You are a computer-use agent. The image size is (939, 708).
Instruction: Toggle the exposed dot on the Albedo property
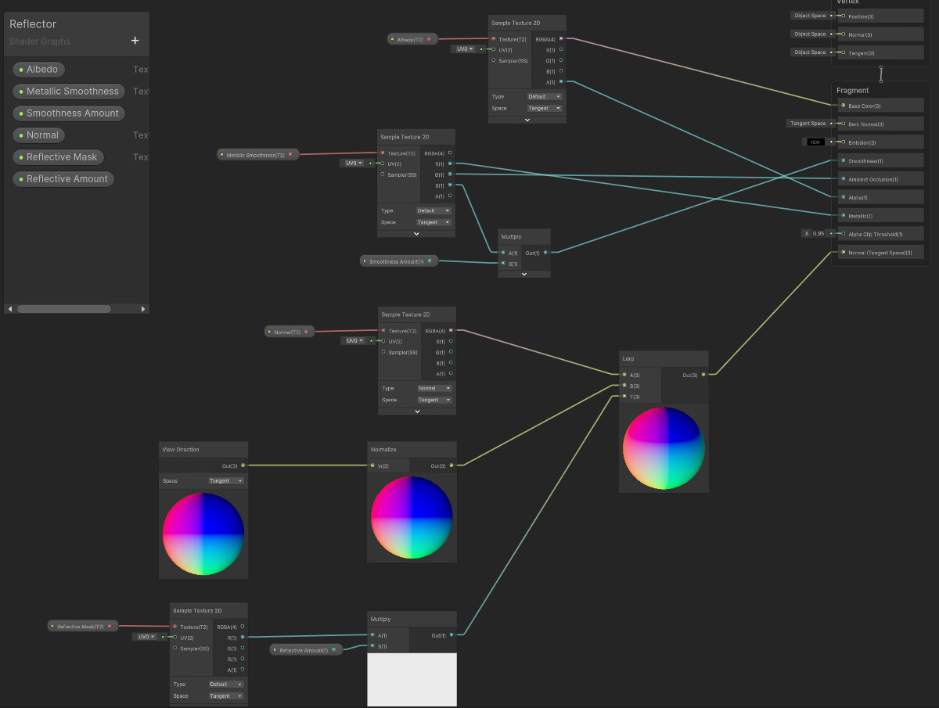[20, 69]
